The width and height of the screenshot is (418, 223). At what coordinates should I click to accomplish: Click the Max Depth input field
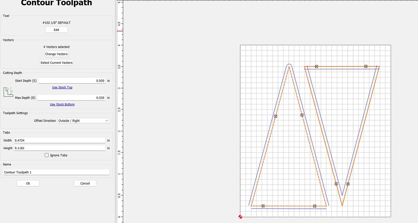point(71,98)
